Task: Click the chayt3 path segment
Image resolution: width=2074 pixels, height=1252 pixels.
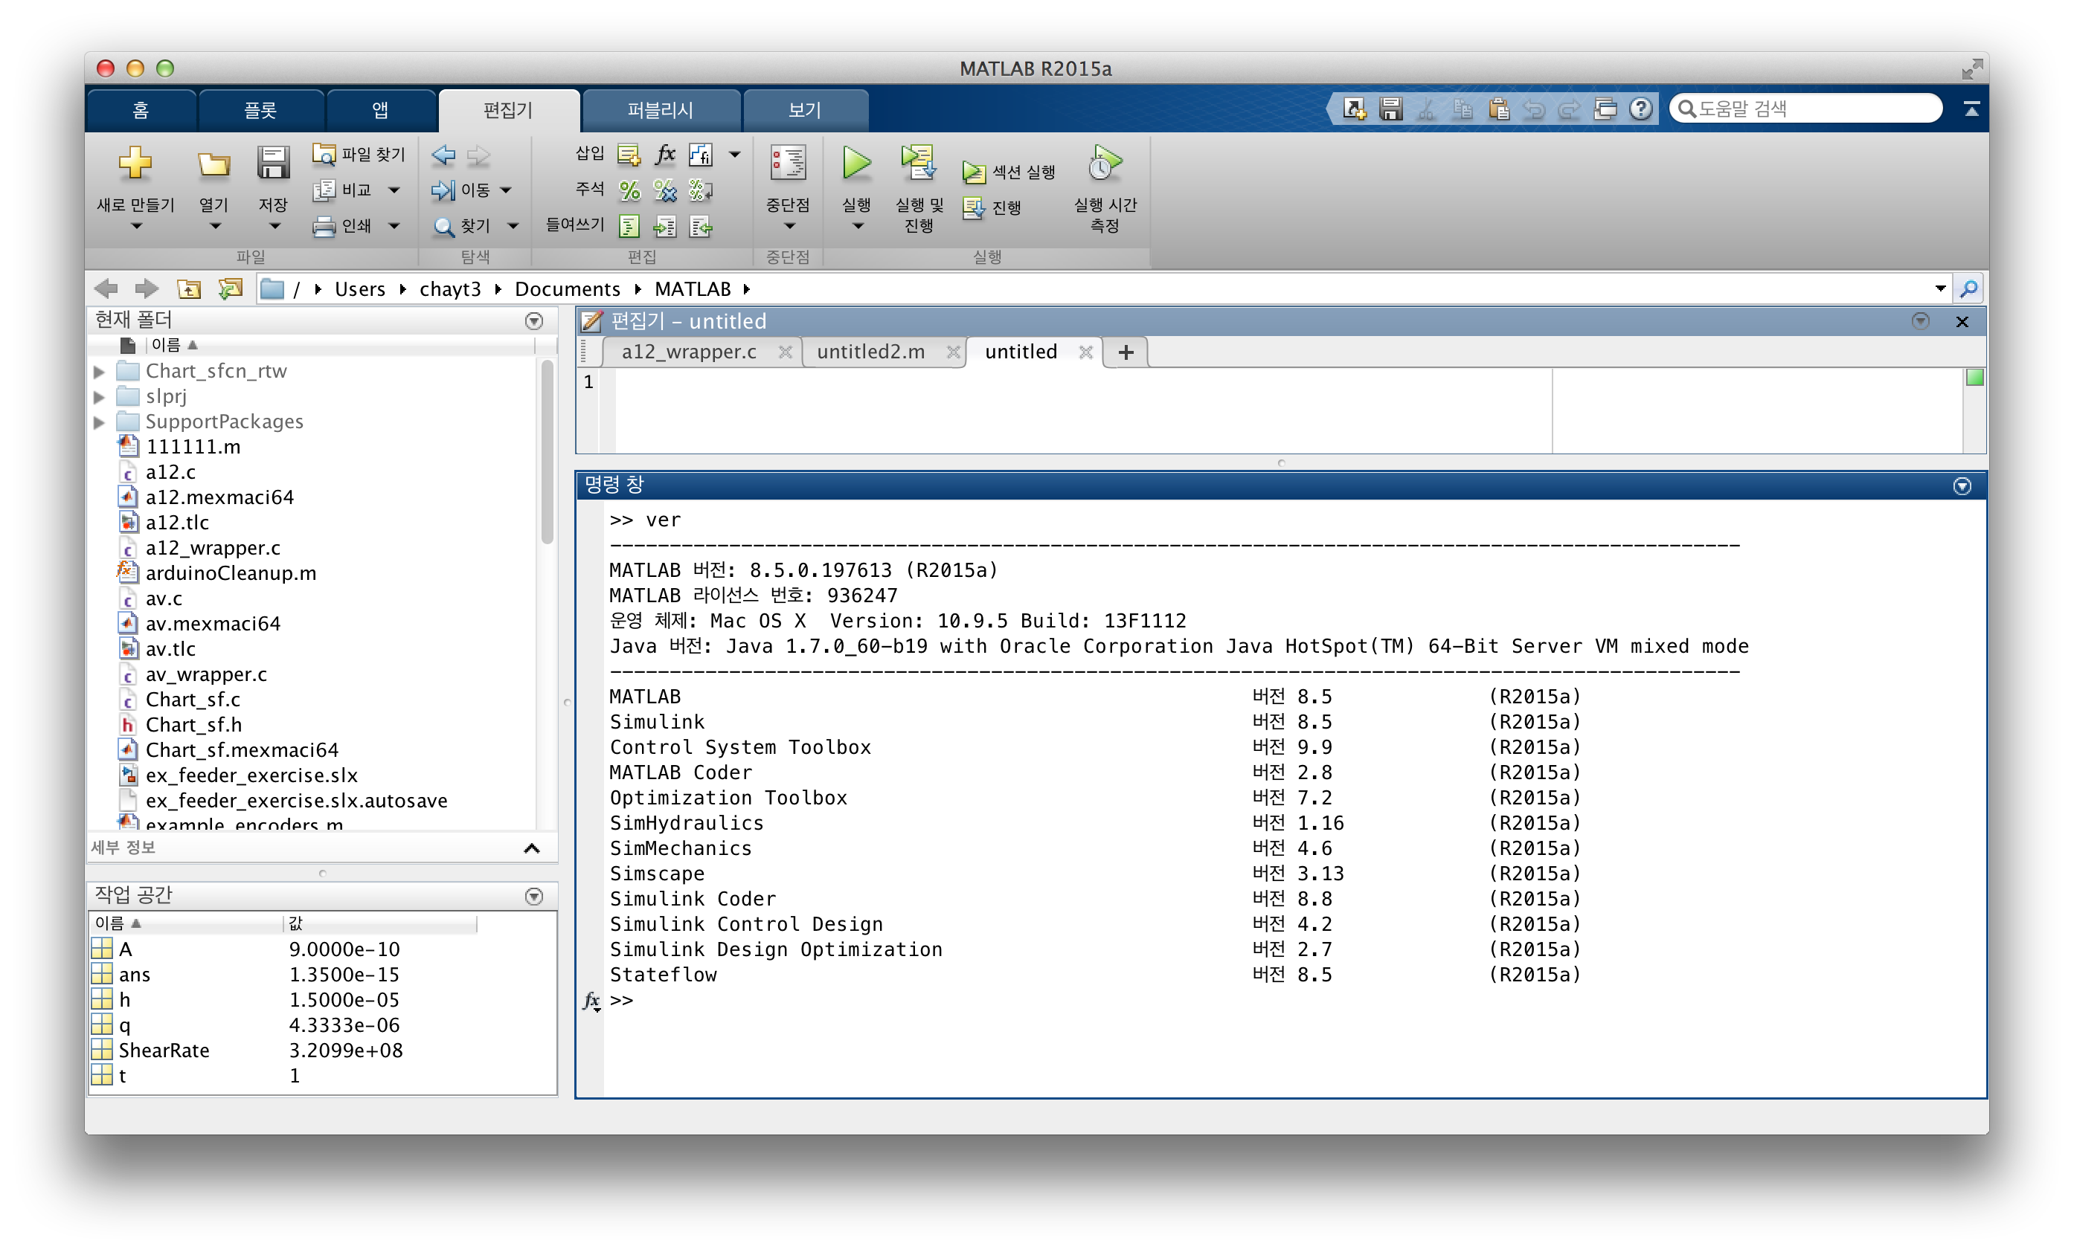Action: pyautogui.click(x=449, y=288)
